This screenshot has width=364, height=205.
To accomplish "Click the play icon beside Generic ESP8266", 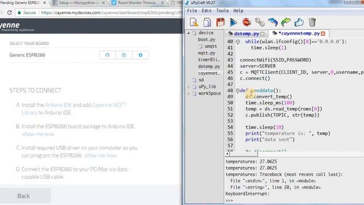I will 140,55.
